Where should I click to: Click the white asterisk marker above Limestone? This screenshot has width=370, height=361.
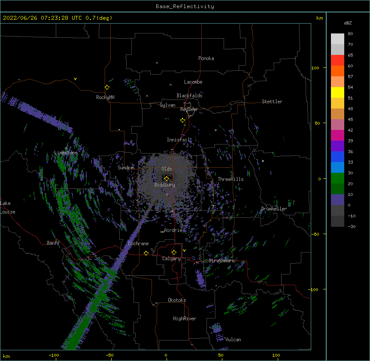click(66, 148)
